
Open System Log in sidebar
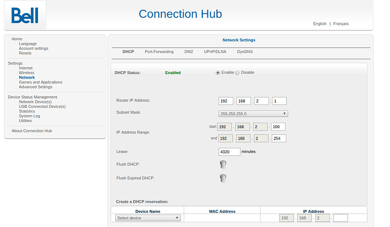click(29, 116)
